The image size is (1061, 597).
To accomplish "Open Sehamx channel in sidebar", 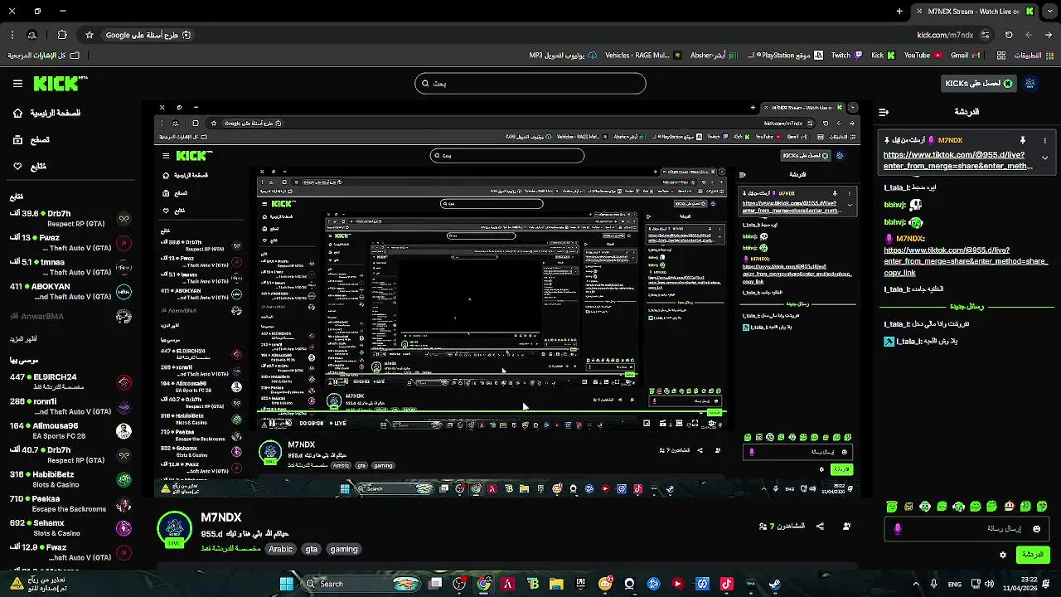I will pyautogui.click(x=70, y=528).
